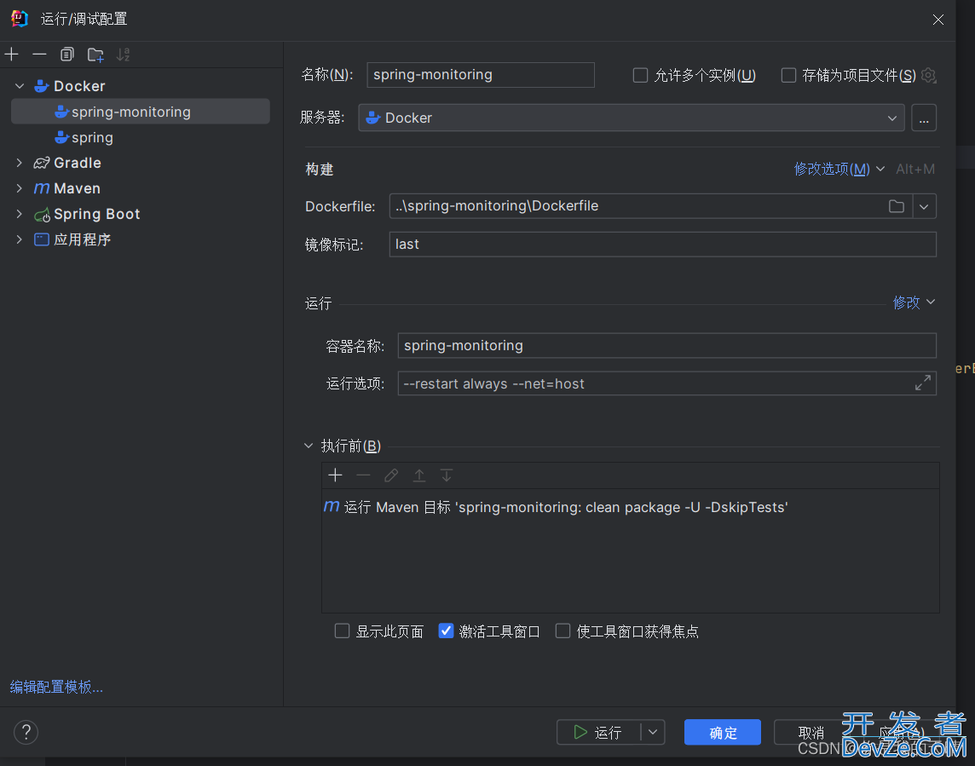The image size is (975, 766).
Task: Browse for Dockerfile with folder icon
Action: point(896,206)
